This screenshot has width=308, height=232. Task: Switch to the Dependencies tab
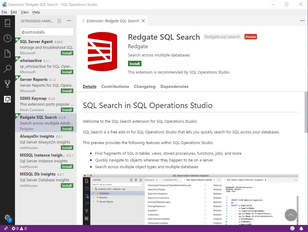(174, 87)
